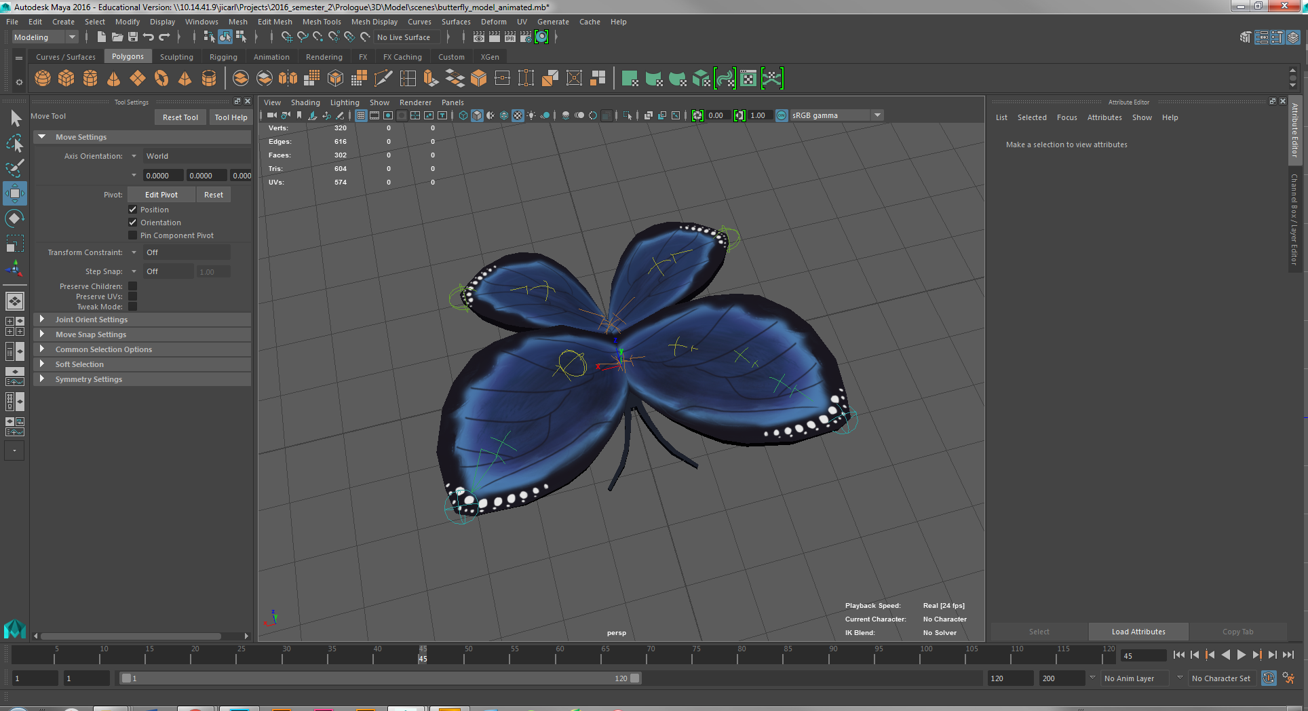Image resolution: width=1308 pixels, height=711 pixels.
Task: Click the New Scene icon
Action: [101, 37]
